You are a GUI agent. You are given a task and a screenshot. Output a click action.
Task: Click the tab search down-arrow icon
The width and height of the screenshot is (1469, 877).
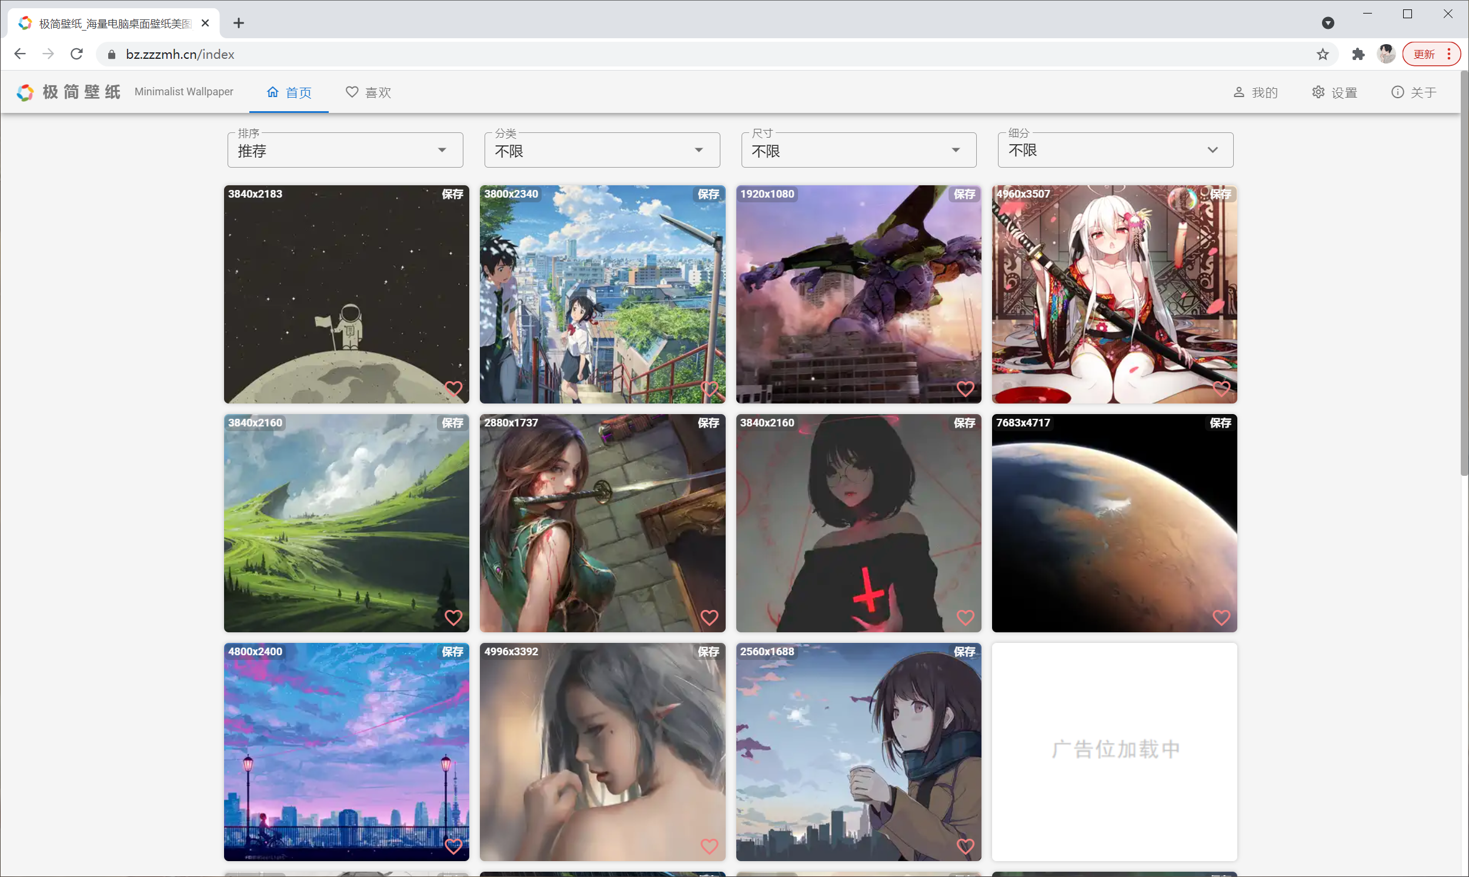coord(1328,23)
